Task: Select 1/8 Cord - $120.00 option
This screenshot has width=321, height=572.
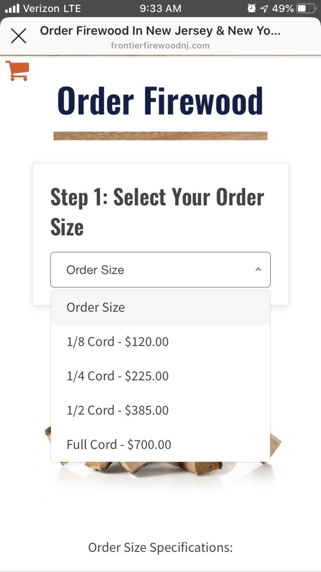Action: [160, 342]
